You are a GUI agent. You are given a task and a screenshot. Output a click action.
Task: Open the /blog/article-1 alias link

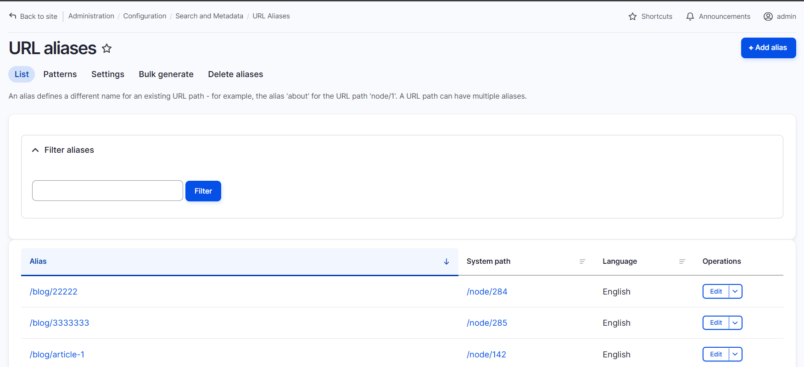coord(57,355)
